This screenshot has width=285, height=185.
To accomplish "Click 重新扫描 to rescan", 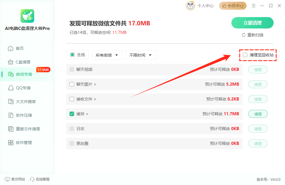I will pyautogui.click(x=253, y=35).
